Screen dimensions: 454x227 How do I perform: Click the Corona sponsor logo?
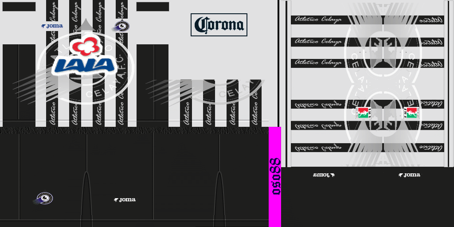pos(219,25)
